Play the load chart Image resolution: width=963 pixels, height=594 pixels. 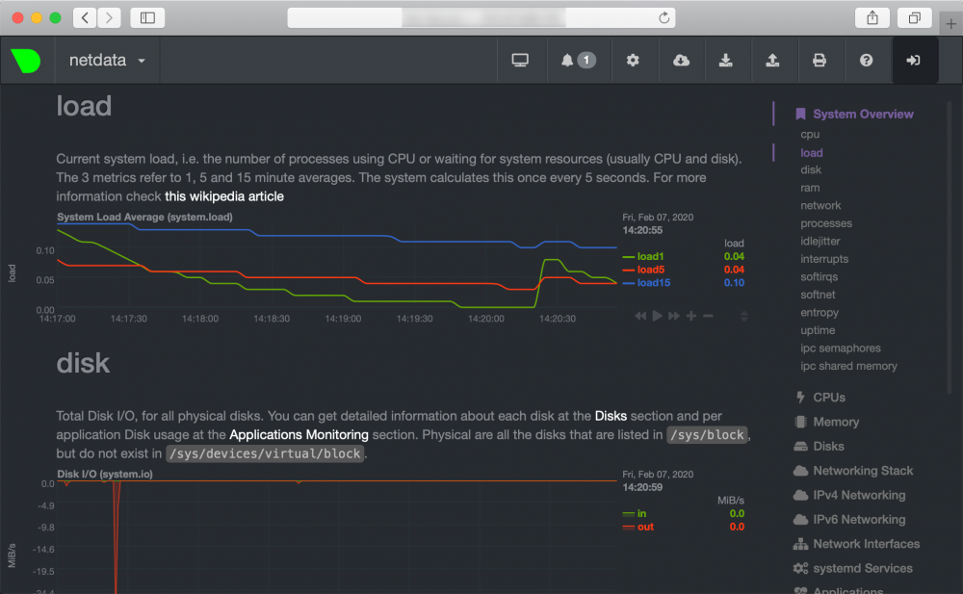(x=657, y=316)
